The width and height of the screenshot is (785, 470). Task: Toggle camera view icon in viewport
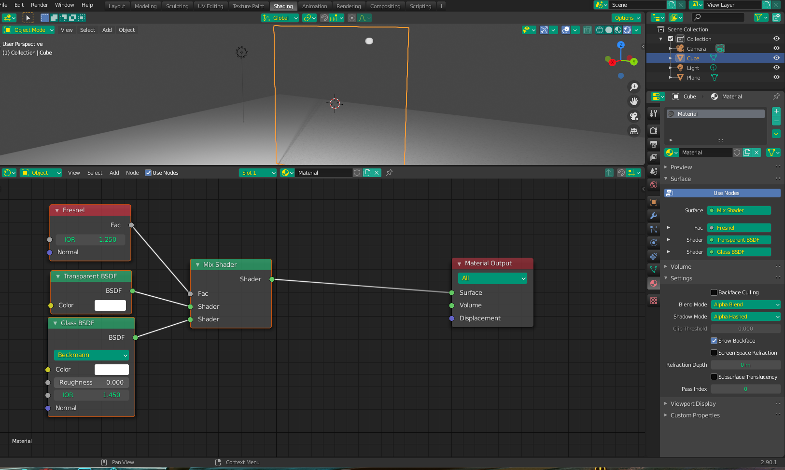(634, 116)
